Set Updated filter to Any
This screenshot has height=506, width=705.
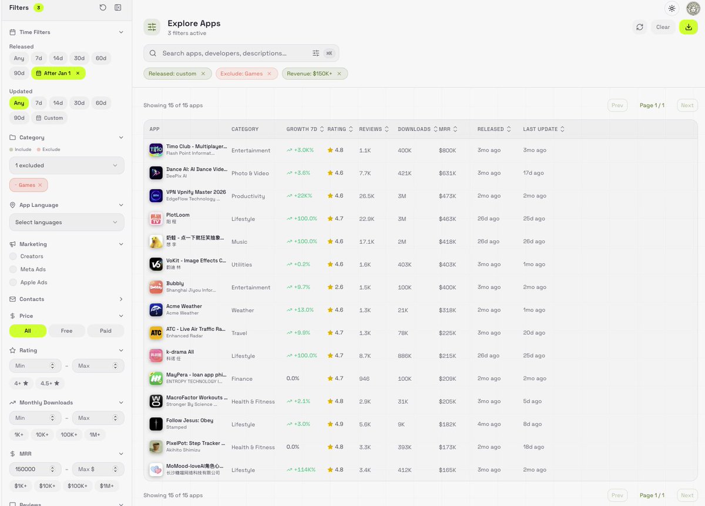point(19,103)
